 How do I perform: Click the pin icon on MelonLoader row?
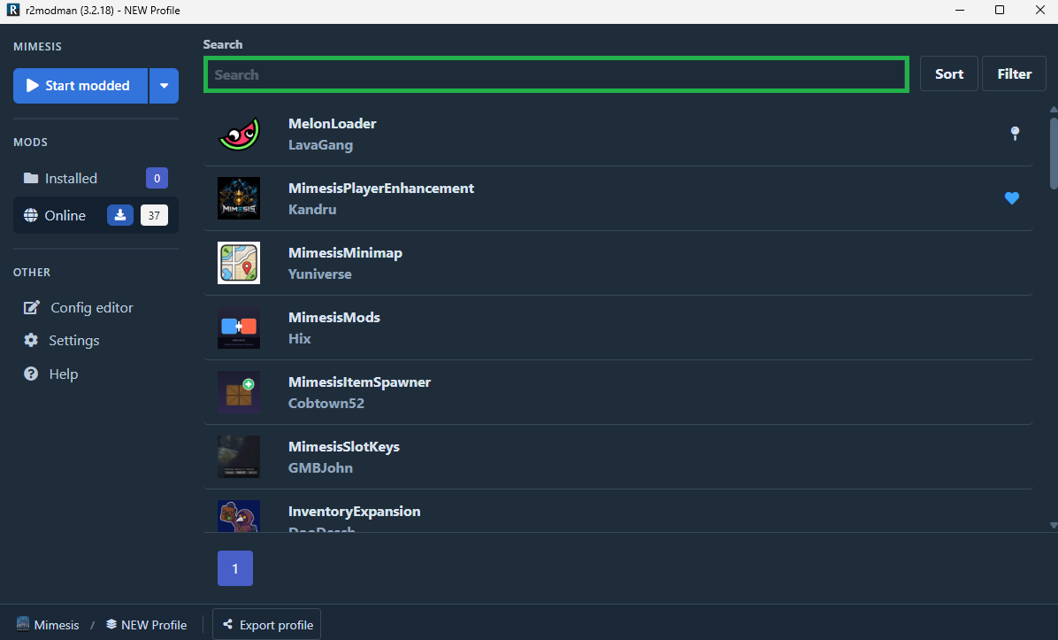1015,134
